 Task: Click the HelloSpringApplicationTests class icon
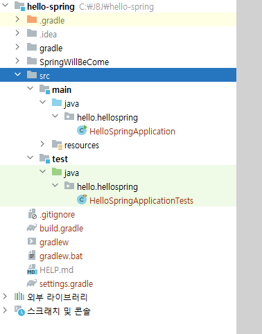(x=82, y=200)
